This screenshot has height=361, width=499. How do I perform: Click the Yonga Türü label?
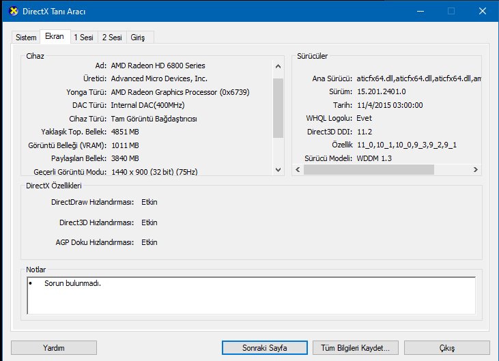click(86, 92)
